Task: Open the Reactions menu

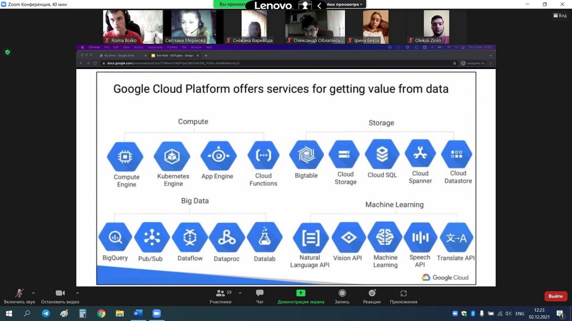Action: click(372, 296)
